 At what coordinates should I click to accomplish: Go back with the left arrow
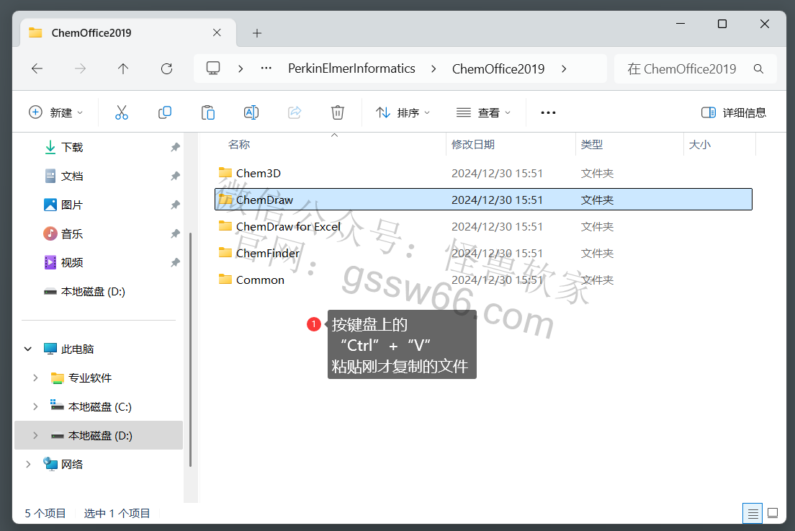click(37, 68)
